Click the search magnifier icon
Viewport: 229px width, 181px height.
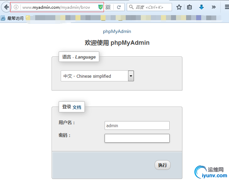[x=131, y=7]
